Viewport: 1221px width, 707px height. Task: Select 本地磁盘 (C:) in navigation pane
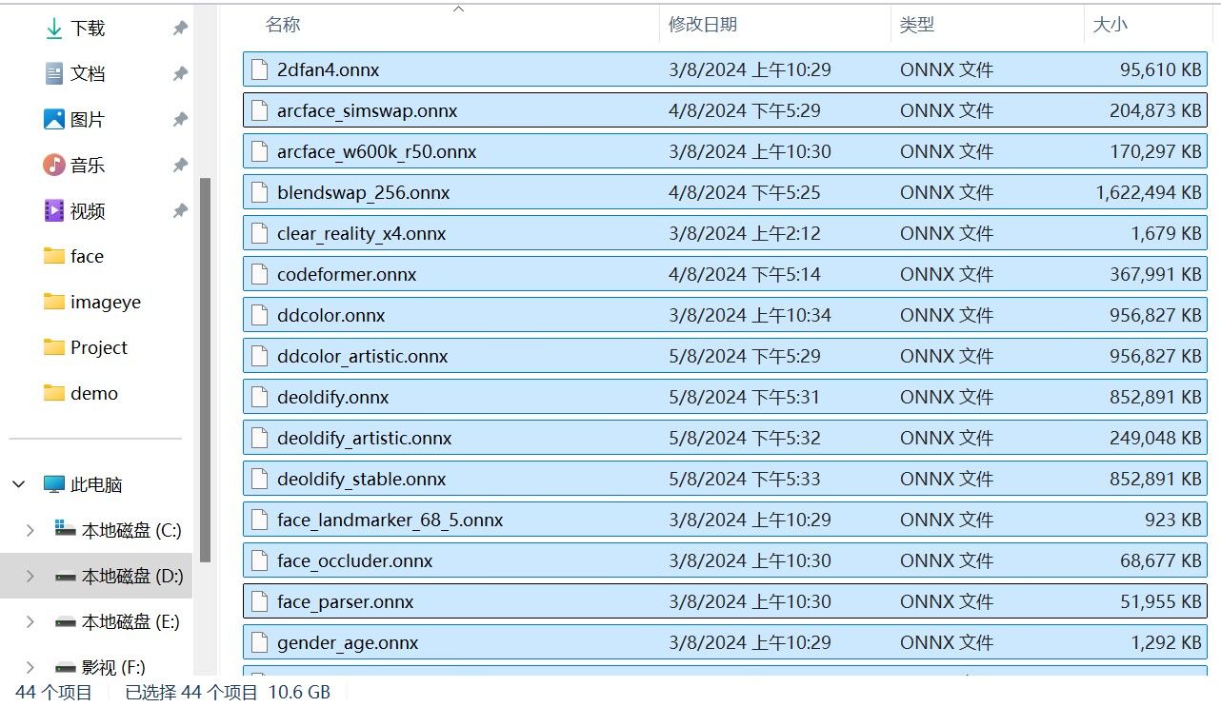pos(131,530)
